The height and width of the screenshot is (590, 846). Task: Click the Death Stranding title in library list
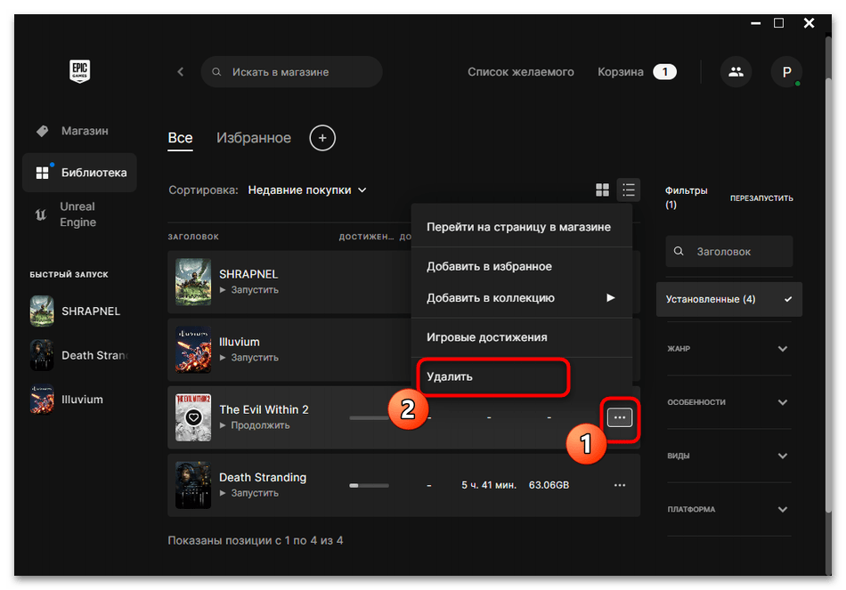263,478
